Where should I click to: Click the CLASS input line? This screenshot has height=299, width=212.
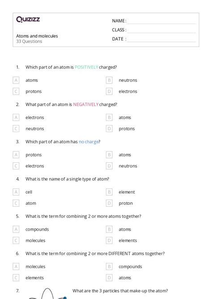click(x=161, y=30)
